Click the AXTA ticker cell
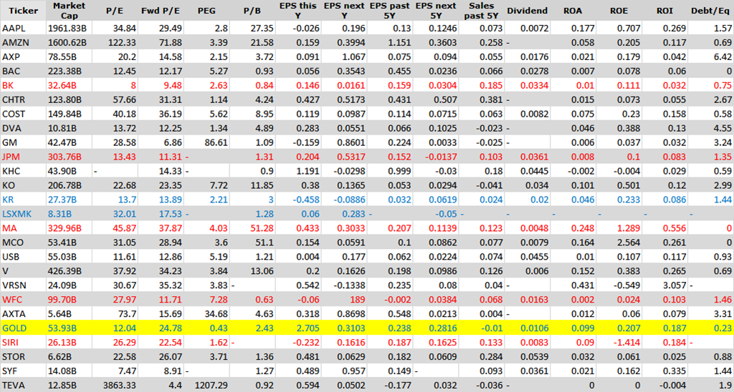The image size is (734, 392). [24, 314]
